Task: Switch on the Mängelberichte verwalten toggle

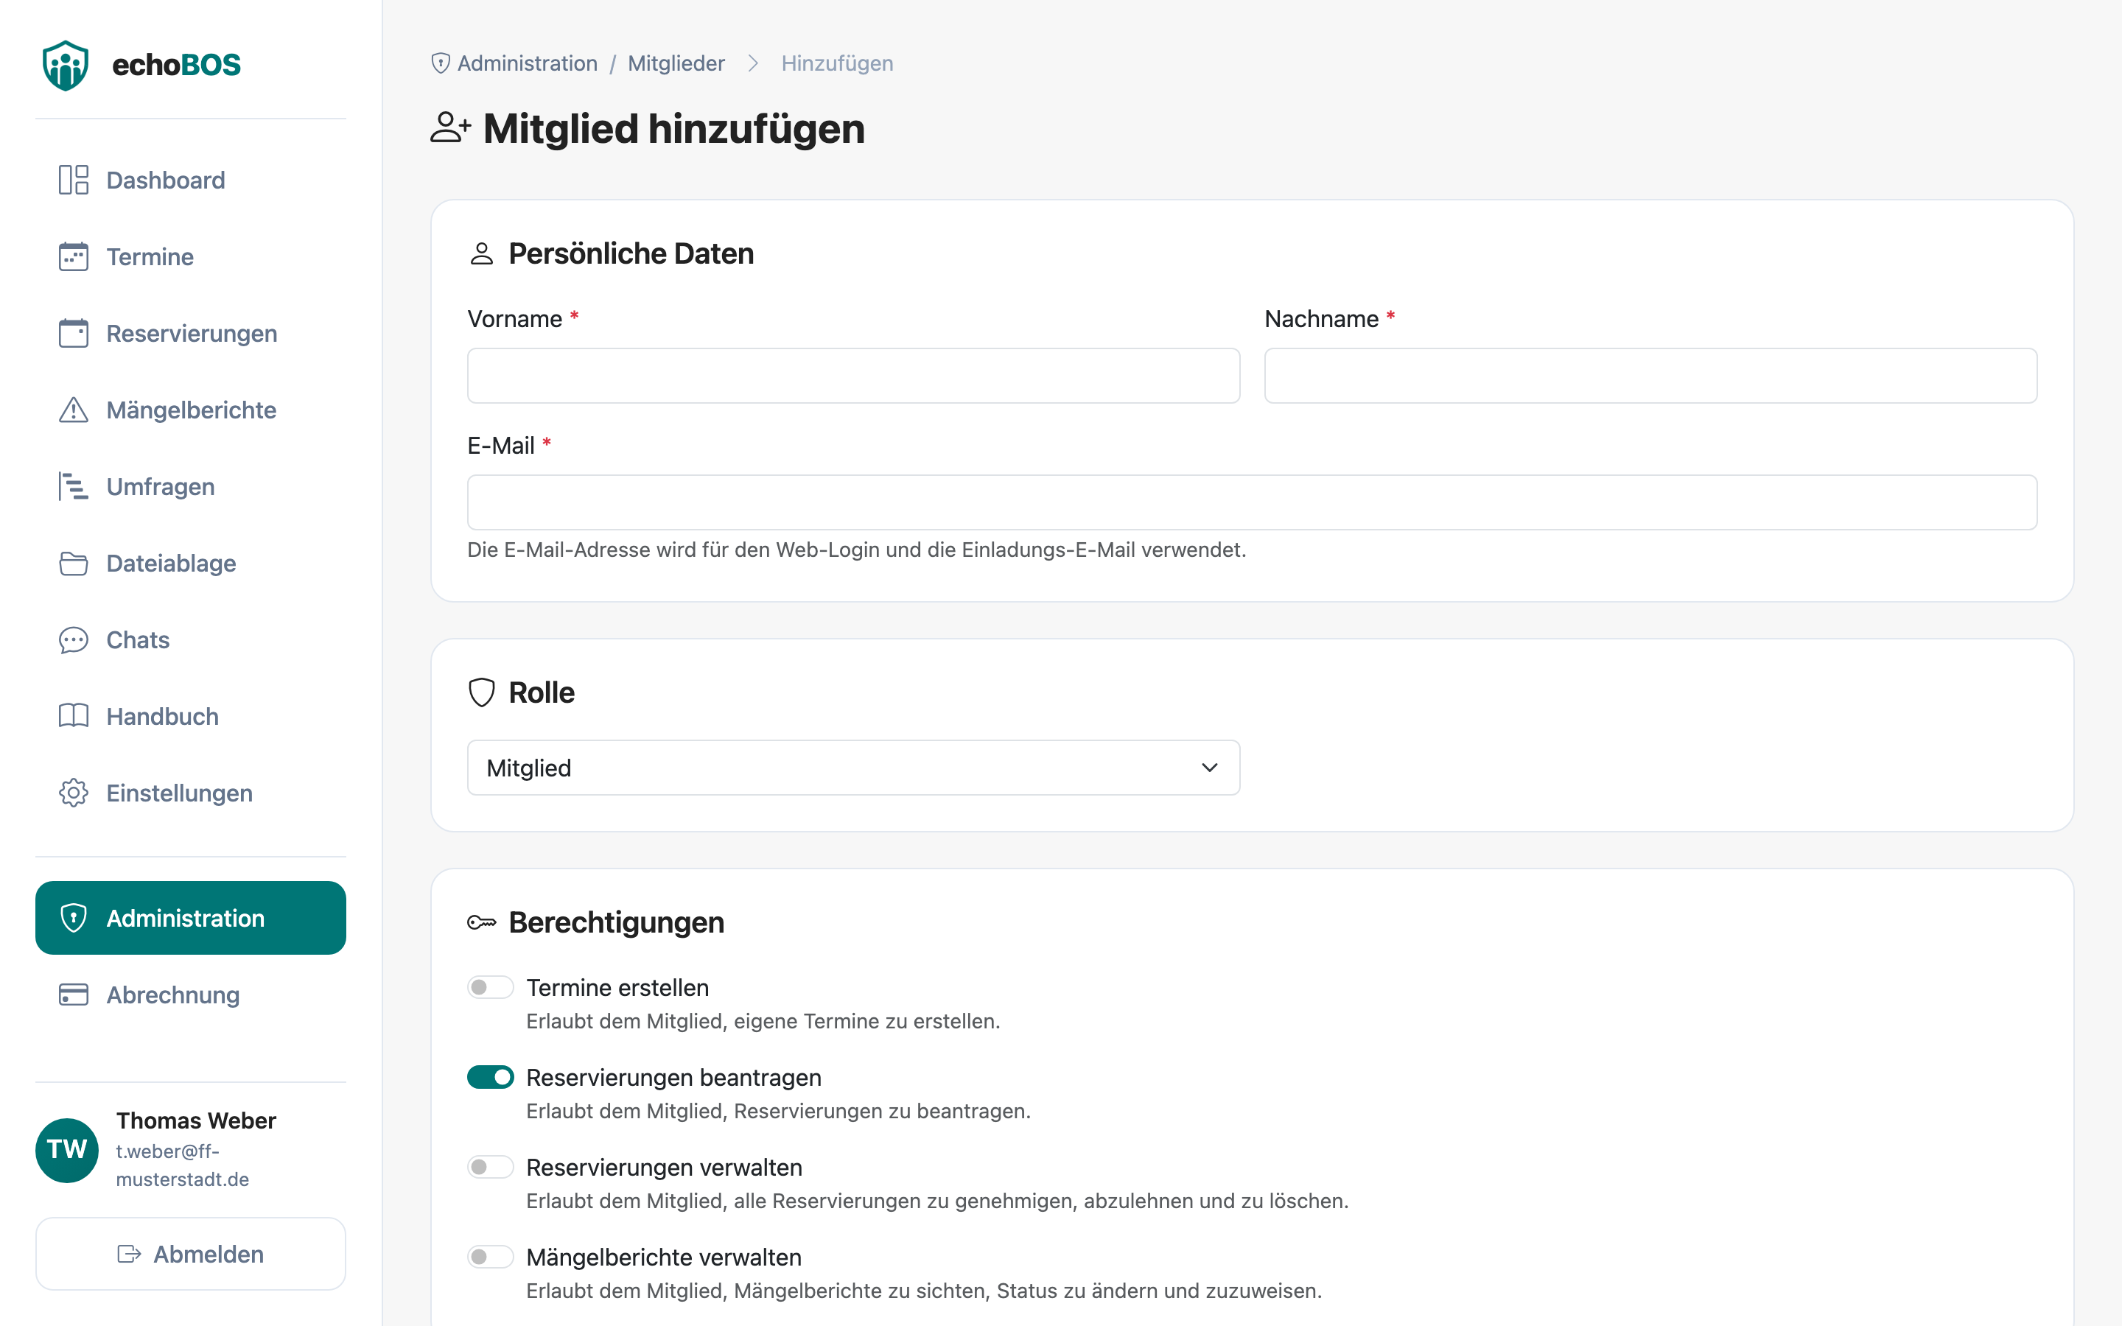Action: pyautogui.click(x=490, y=1257)
